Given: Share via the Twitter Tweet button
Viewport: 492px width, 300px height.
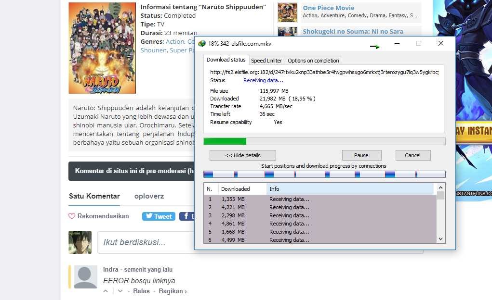Looking at the screenshot, I should coord(159,216).
